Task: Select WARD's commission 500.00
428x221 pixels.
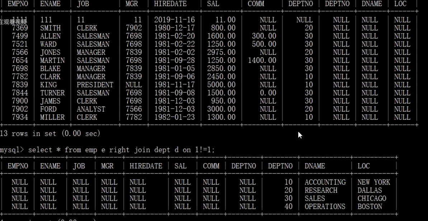Action: coord(264,44)
